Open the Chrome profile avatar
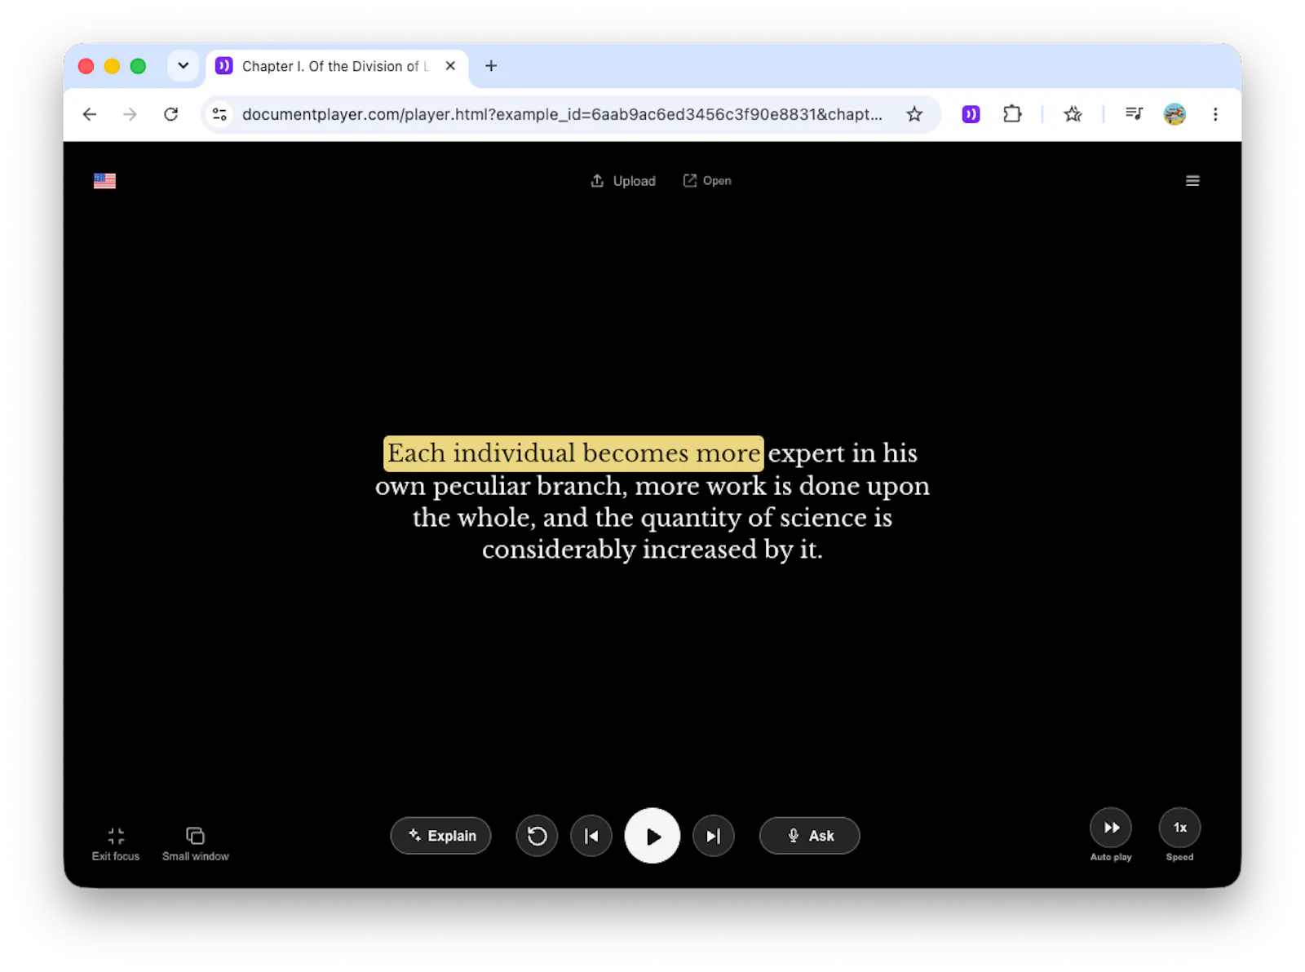Image resolution: width=1305 pixels, height=972 pixels. point(1174,114)
